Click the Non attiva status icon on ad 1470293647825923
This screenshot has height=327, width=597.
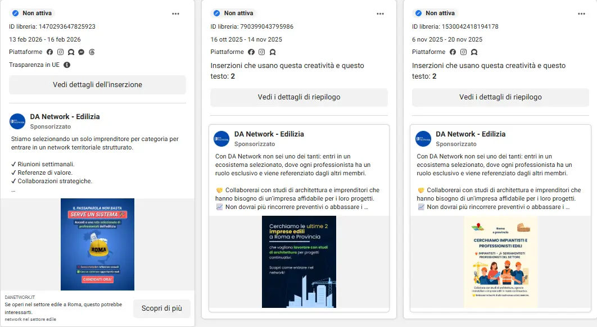coord(16,13)
